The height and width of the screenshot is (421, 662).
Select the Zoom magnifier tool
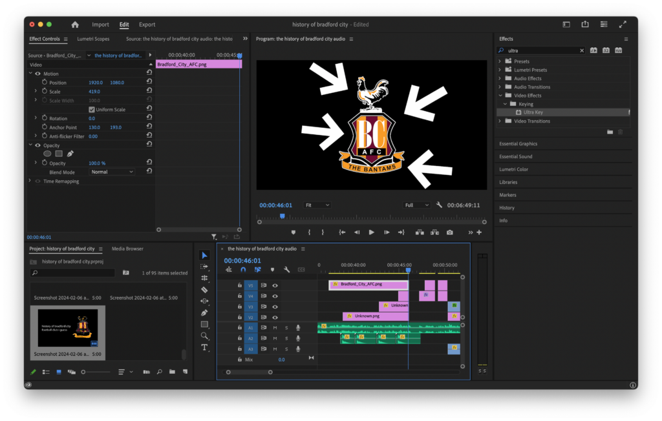[204, 336]
